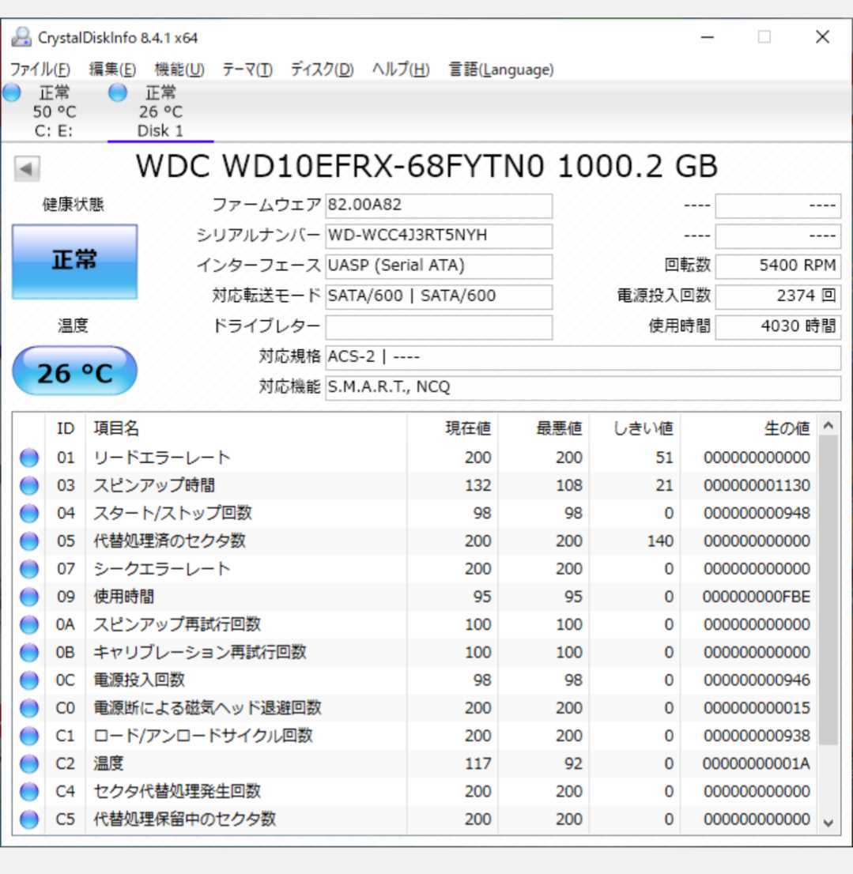Click the SMART list vertical scrollbar thumb
Viewport: 853px width, 874px height.
pyautogui.click(x=828, y=591)
